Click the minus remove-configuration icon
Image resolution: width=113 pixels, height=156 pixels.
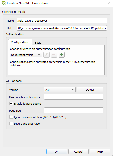point(54,55)
